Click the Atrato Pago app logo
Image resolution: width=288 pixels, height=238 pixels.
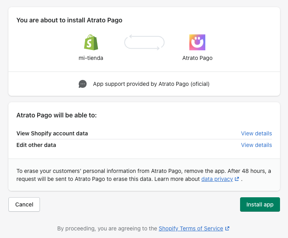197,42
